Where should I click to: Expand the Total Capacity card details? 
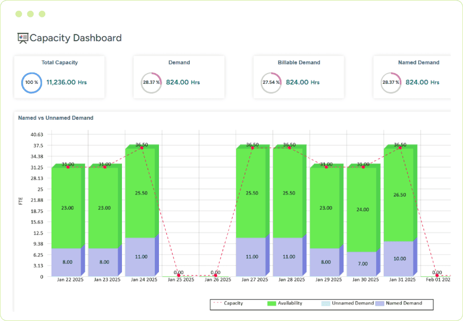(x=59, y=77)
